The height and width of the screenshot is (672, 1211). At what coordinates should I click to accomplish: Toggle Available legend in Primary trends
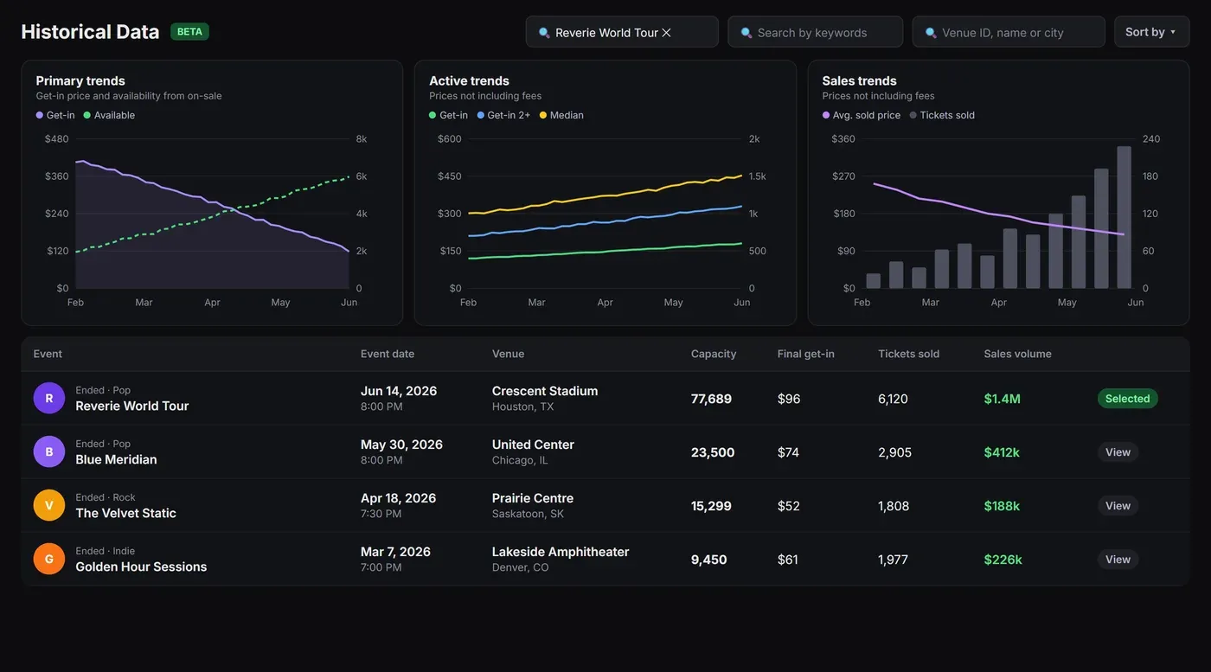[x=109, y=115]
